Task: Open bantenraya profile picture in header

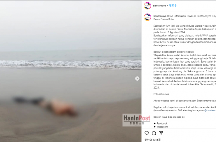Action: pos(147,6)
